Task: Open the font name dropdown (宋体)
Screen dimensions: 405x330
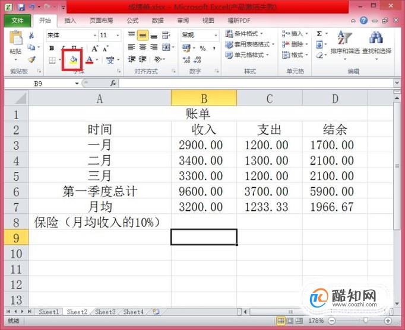Action: pos(95,36)
